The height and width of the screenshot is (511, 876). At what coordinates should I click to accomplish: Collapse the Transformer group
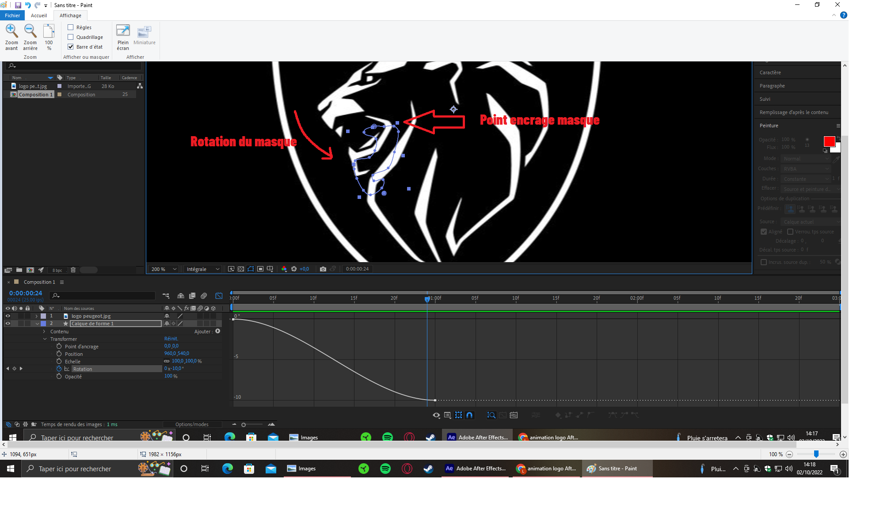click(x=45, y=339)
